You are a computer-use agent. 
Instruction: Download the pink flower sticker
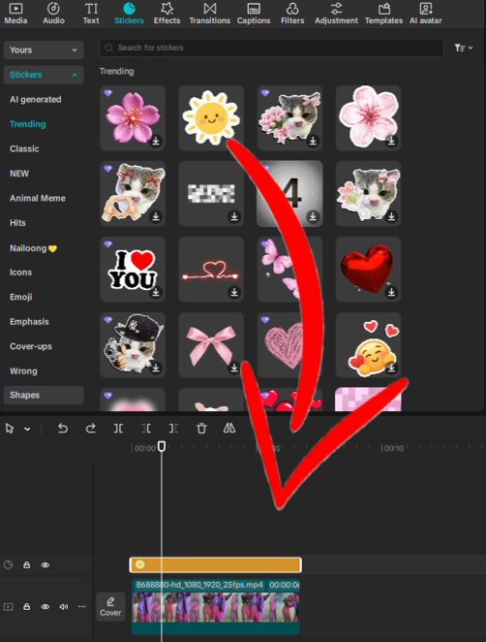[x=156, y=142]
